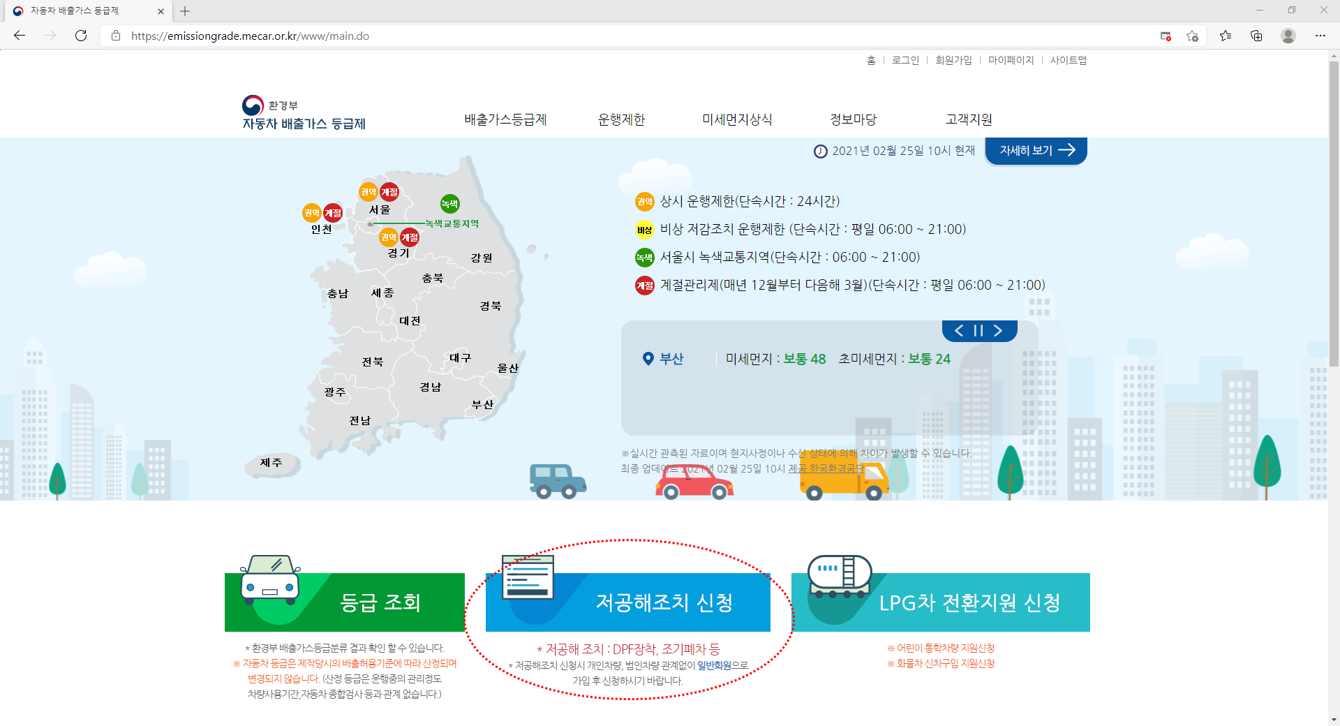Click the 제공 한국환경공단 link

point(826,469)
